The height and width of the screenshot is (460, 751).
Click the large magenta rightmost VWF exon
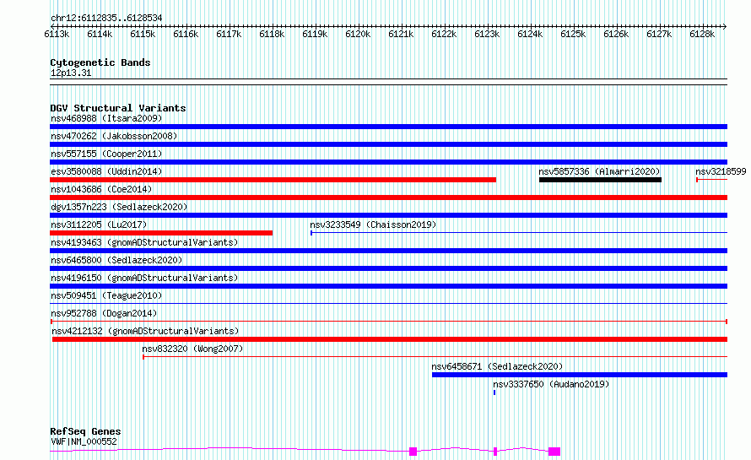[x=554, y=452]
